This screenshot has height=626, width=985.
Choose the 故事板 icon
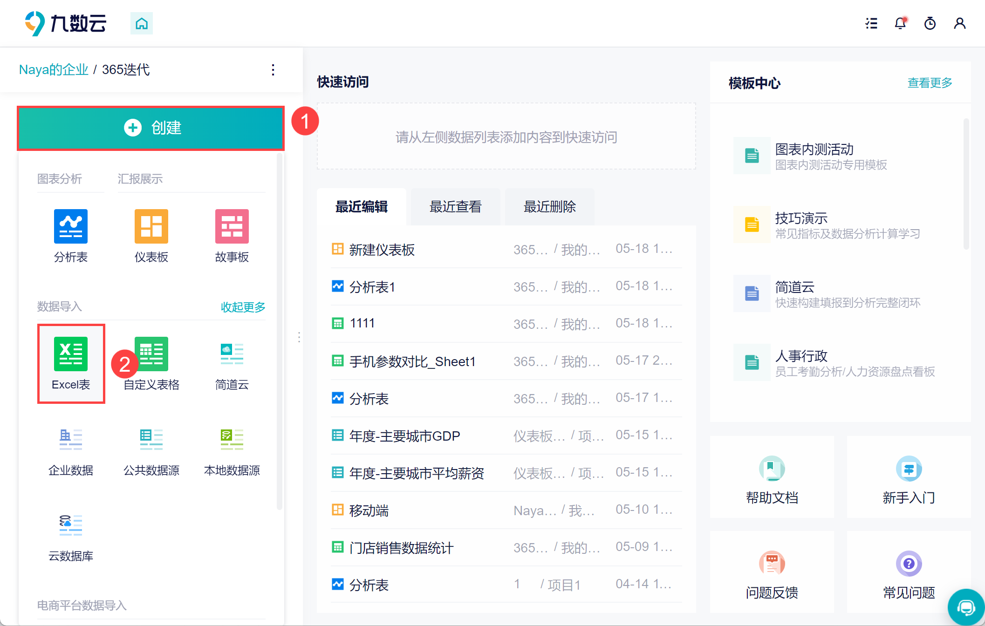(x=232, y=226)
